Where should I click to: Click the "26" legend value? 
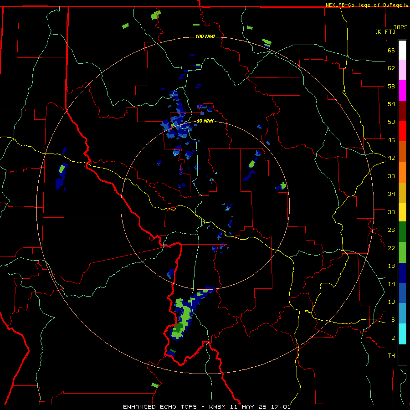click(x=391, y=230)
